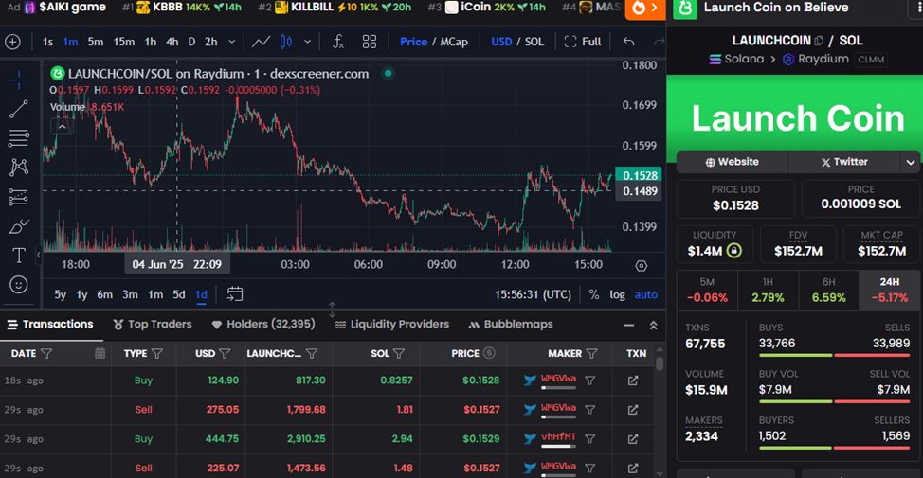Switch chart to Price view
Viewport: 923px width, 478px height.
(x=414, y=42)
